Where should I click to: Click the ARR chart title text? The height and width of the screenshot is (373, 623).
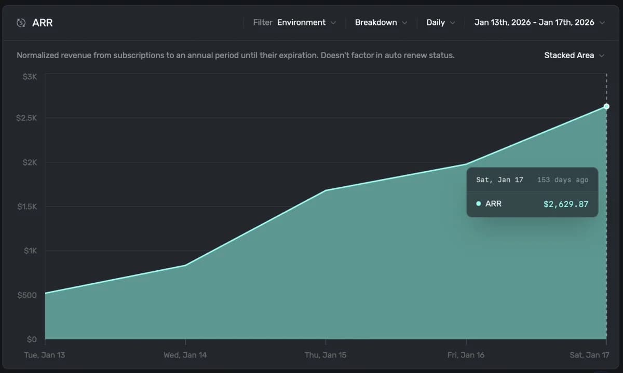click(x=43, y=23)
